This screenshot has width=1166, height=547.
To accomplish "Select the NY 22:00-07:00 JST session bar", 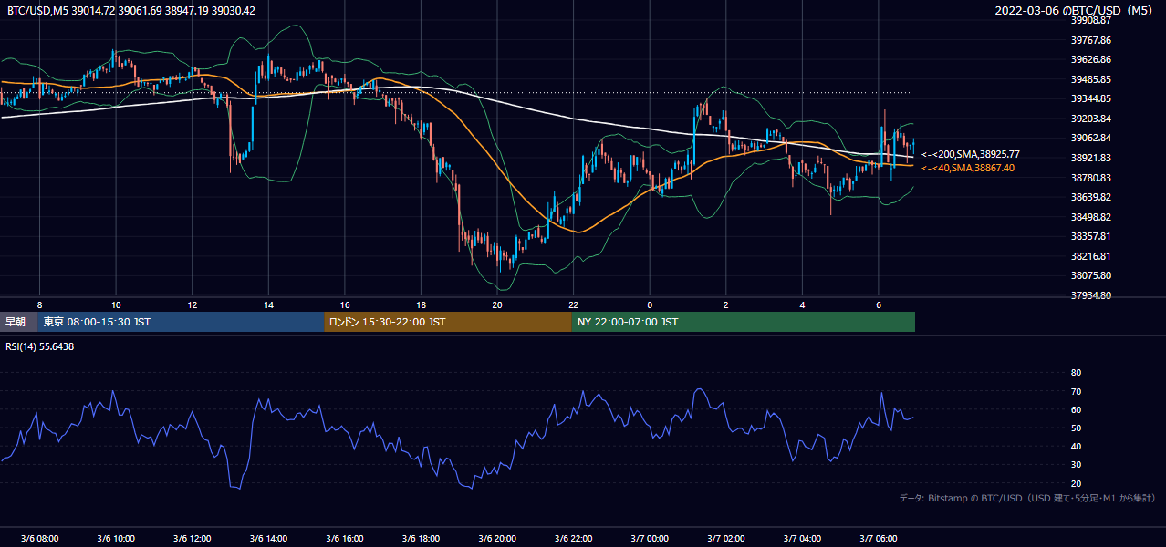I will [x=744, y=322].
